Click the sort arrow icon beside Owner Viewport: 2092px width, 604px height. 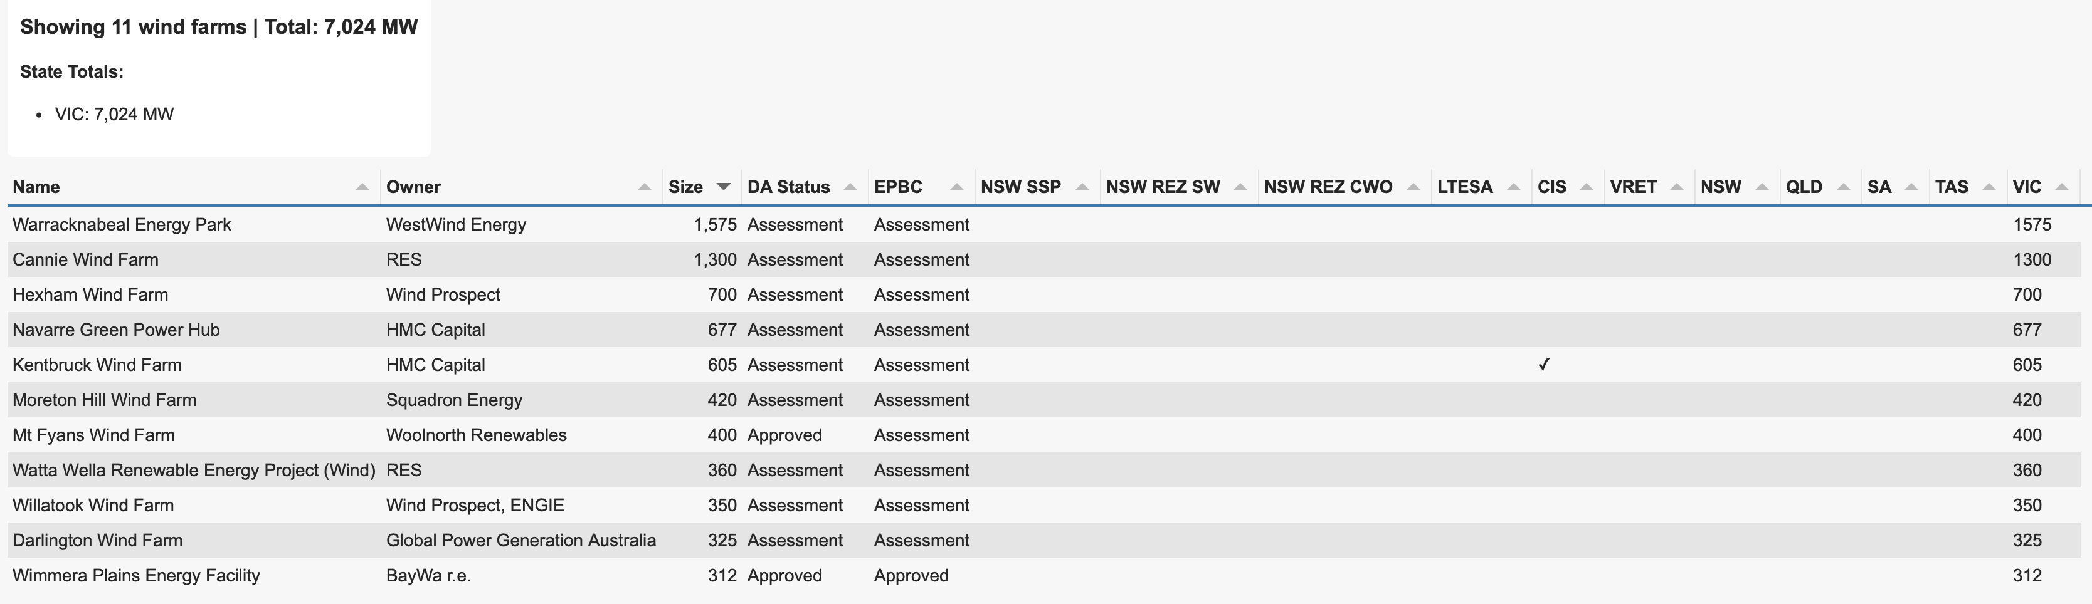pos(645,187)
